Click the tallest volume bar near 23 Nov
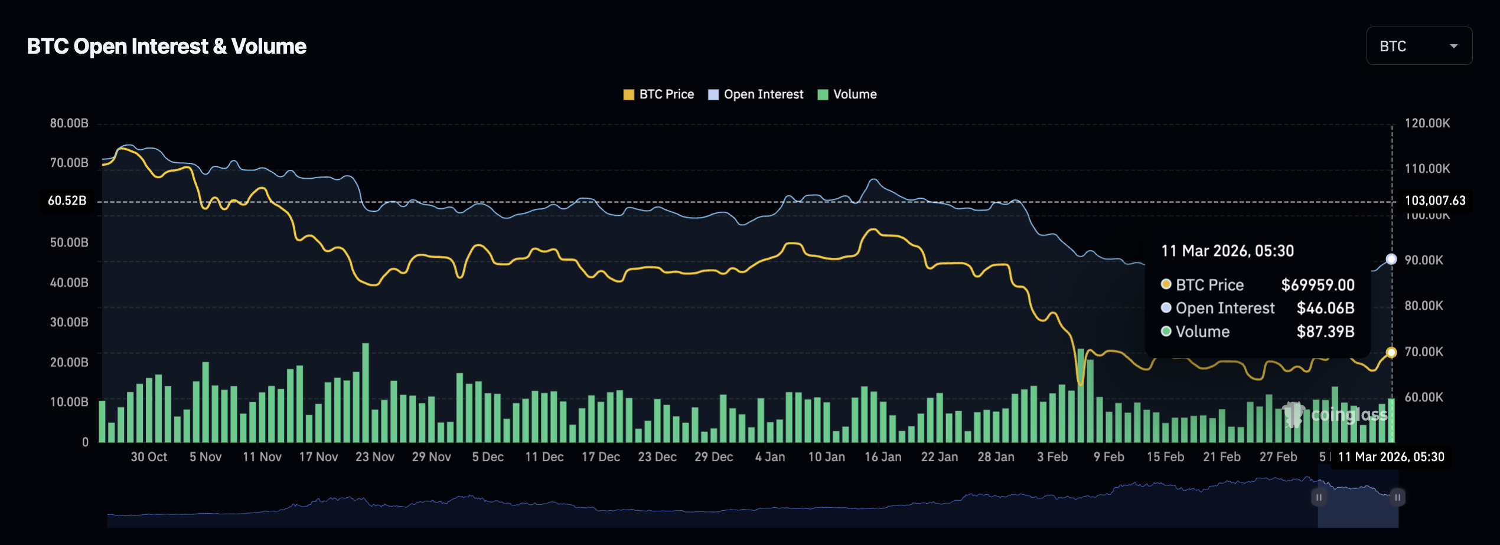1500x545 pixels. [x=366, y=392]
